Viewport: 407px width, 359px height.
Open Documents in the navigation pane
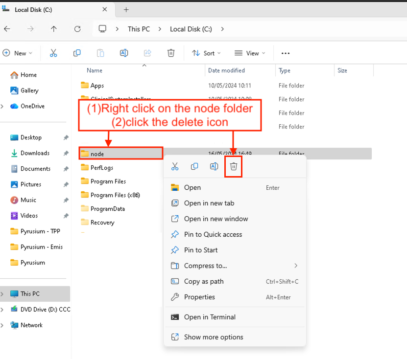point(30,169)
